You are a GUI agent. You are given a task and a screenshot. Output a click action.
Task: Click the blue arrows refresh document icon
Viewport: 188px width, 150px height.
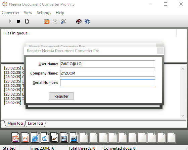tap(45, 137)
